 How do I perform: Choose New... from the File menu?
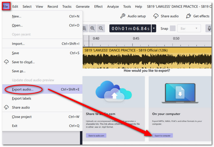point(42,16)
